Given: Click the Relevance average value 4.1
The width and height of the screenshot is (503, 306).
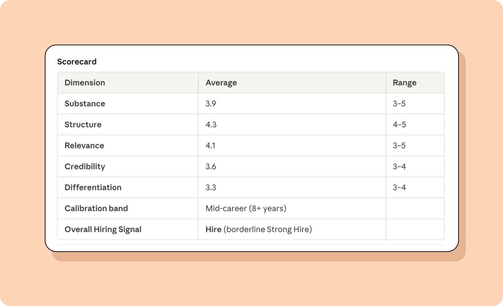Looking at the screenshot, I should coord(210,146).
